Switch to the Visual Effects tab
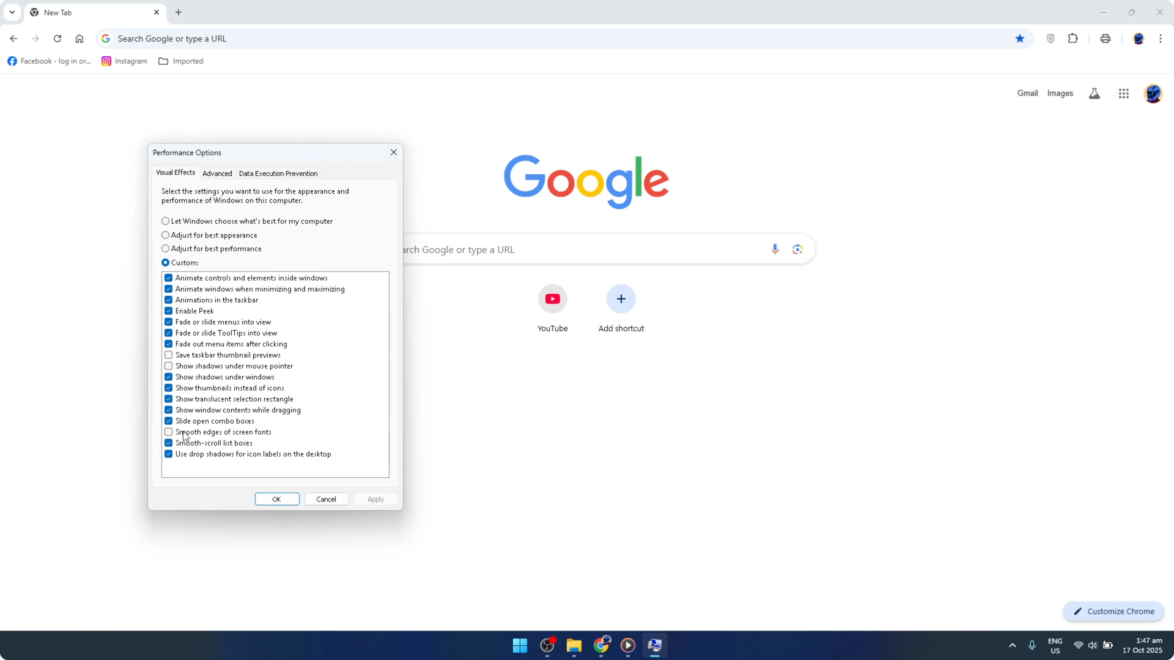 175,172
